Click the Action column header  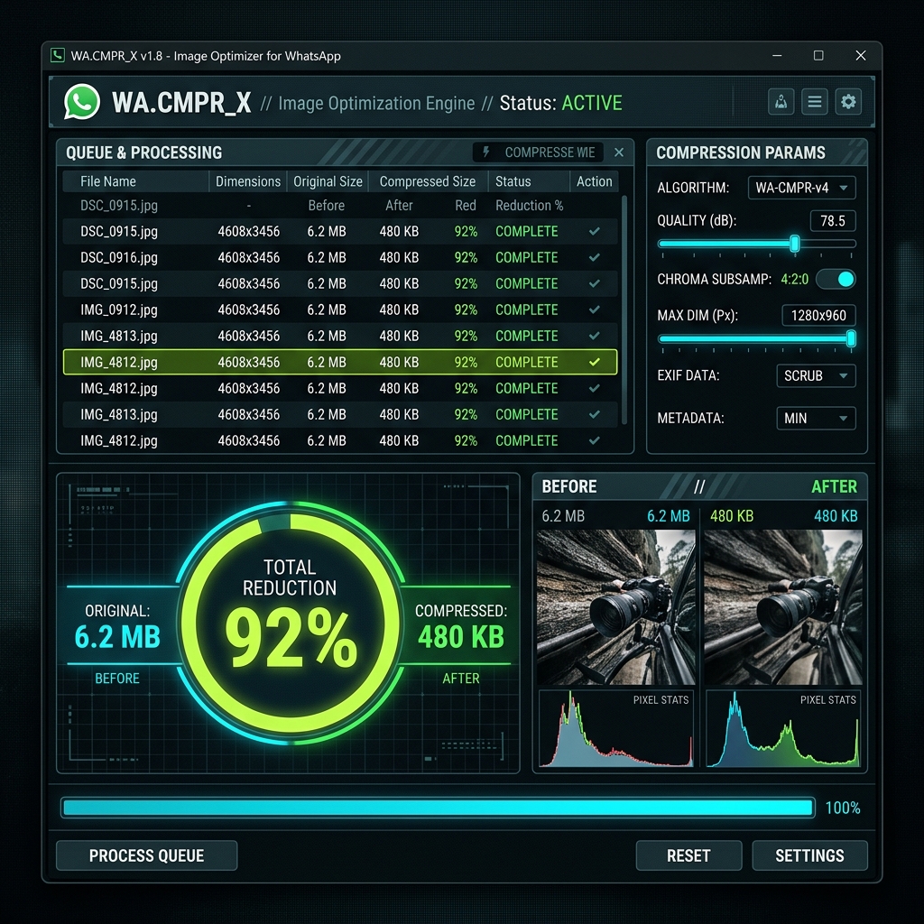(594, 181)
